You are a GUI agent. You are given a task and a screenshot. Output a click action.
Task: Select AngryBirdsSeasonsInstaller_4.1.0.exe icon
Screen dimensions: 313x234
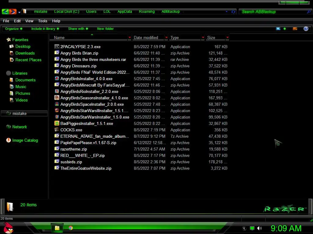coord(57,98)
